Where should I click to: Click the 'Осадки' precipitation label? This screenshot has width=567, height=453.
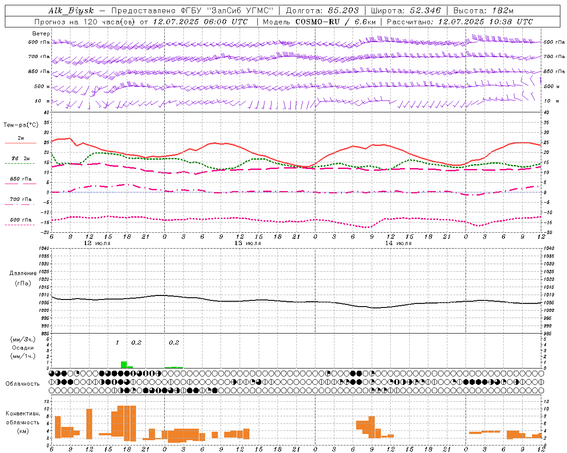click(23, 348)
